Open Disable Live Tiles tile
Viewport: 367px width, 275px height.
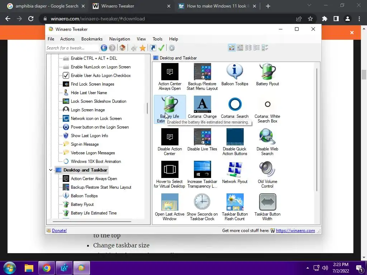tap(202, 140)
